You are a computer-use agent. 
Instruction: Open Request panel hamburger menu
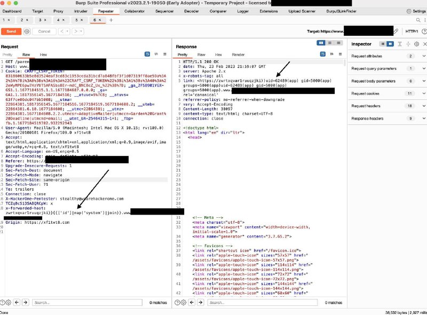(x=165, y=54)
